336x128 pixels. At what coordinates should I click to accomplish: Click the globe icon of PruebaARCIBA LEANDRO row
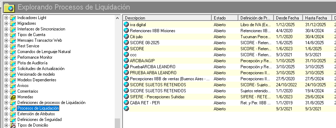coord(126,66)
